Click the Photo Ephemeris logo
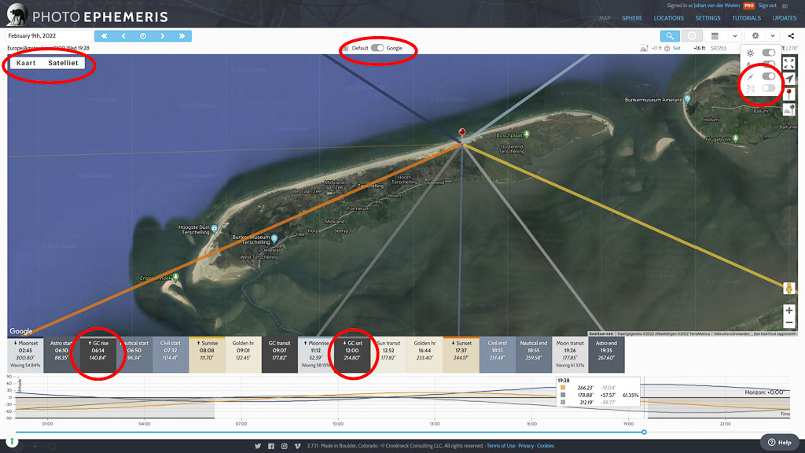The image size is (805, 453). point(87,16)
